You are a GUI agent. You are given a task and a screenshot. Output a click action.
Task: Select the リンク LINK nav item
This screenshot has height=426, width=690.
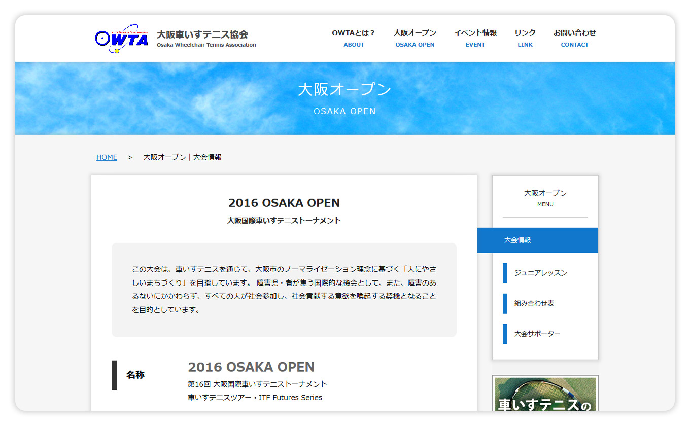525,38
